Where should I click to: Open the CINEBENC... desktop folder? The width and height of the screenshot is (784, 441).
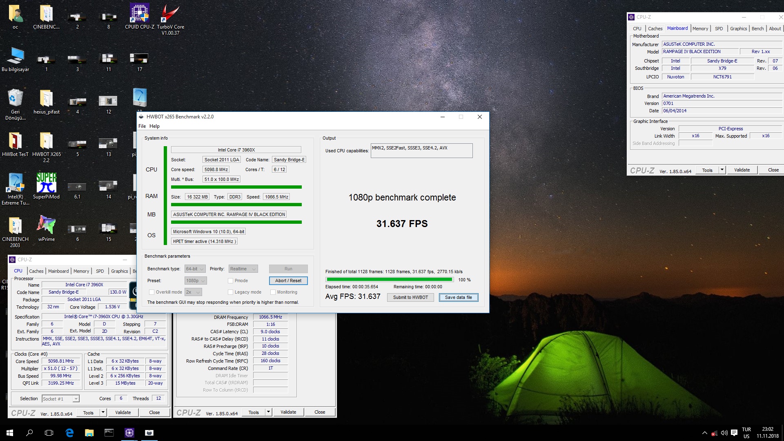pos(46,16)
